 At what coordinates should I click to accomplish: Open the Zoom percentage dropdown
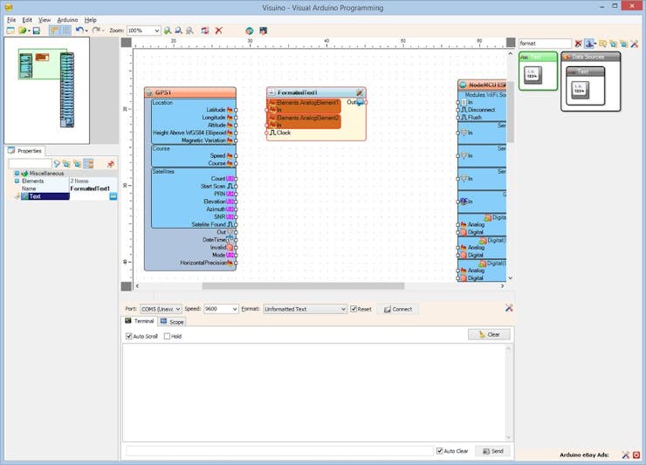(156, 31)
